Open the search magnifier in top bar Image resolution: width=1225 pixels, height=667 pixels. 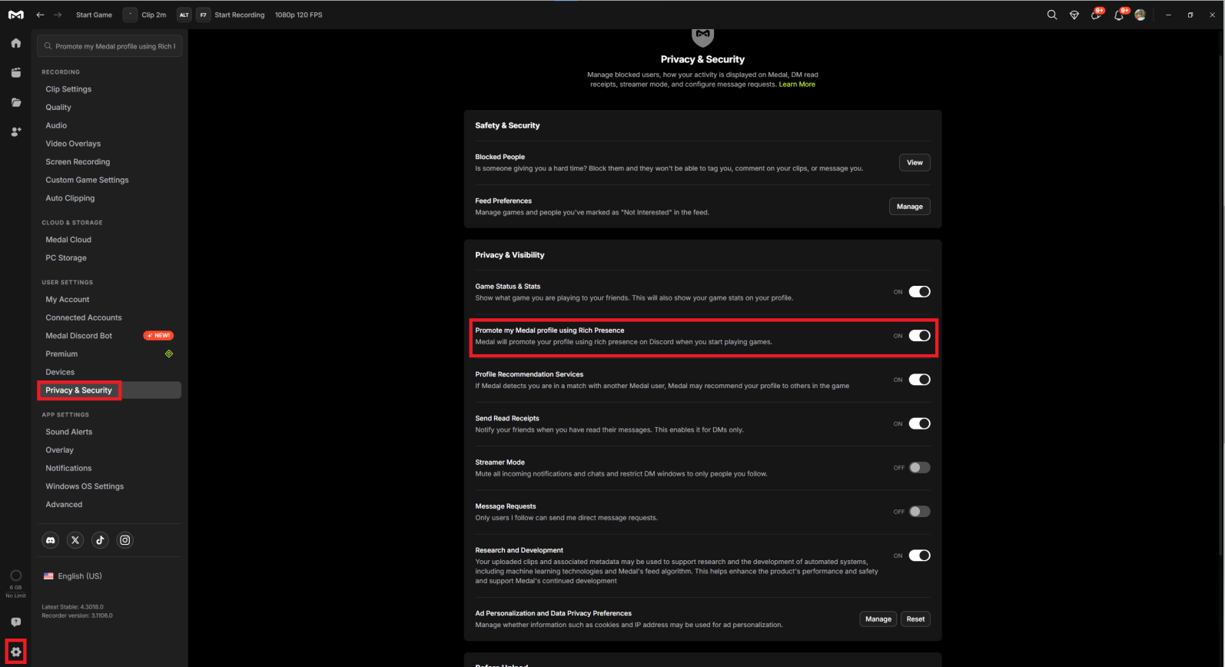(x=1052, y=15)
